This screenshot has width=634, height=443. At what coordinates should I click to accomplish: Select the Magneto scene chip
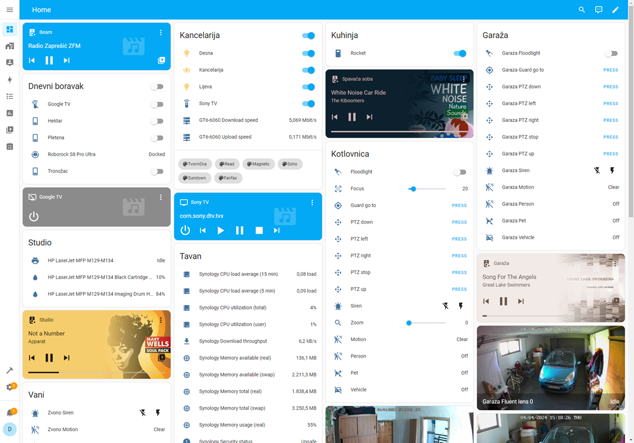click(259, 164)
